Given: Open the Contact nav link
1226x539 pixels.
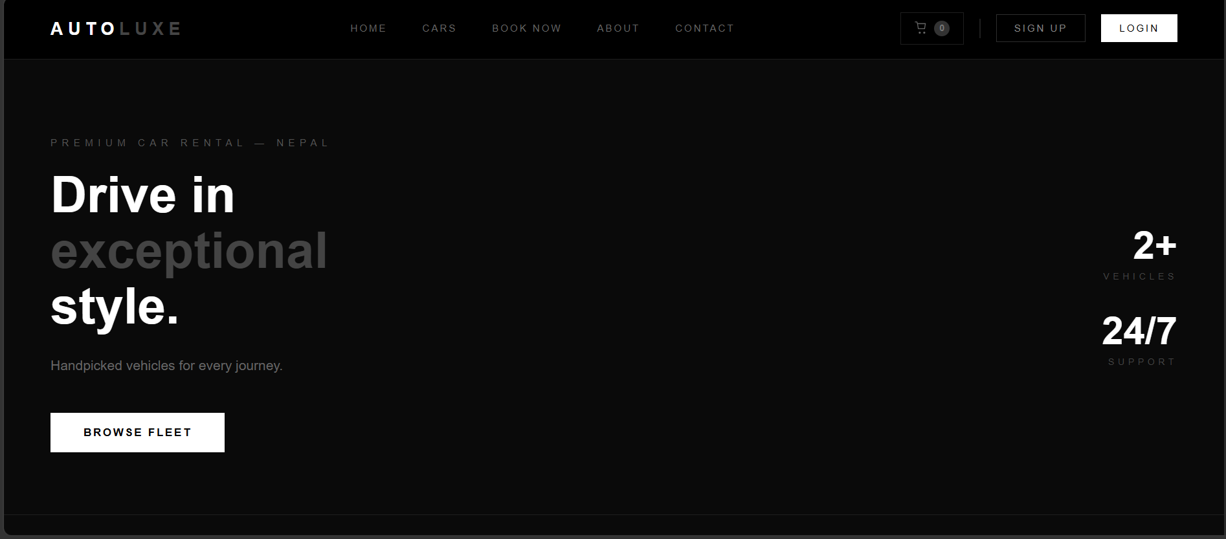Looking at the screenshot, I should click(x=704, y=28).
